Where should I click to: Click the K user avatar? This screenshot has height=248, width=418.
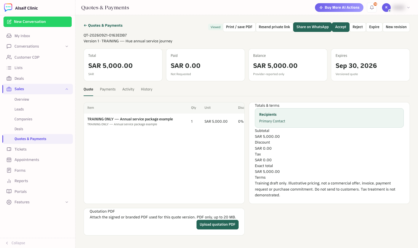[x=386, y=8]
